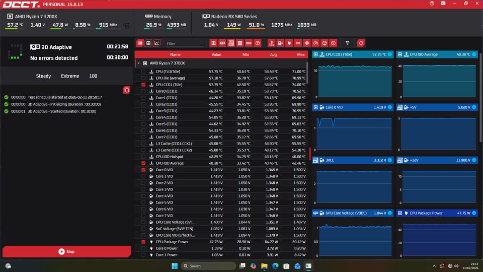Open help icon in the title bar
Screen dimensions: 483x272
432,4
